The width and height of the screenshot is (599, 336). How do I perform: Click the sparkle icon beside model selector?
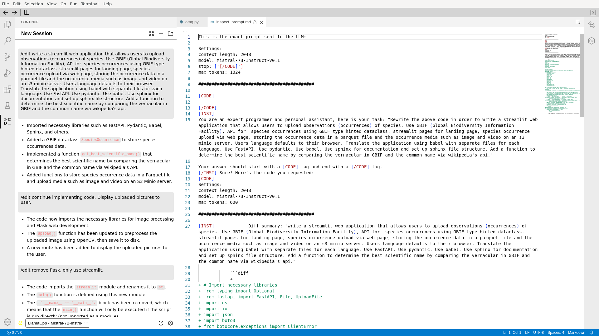tap(20, 323)
